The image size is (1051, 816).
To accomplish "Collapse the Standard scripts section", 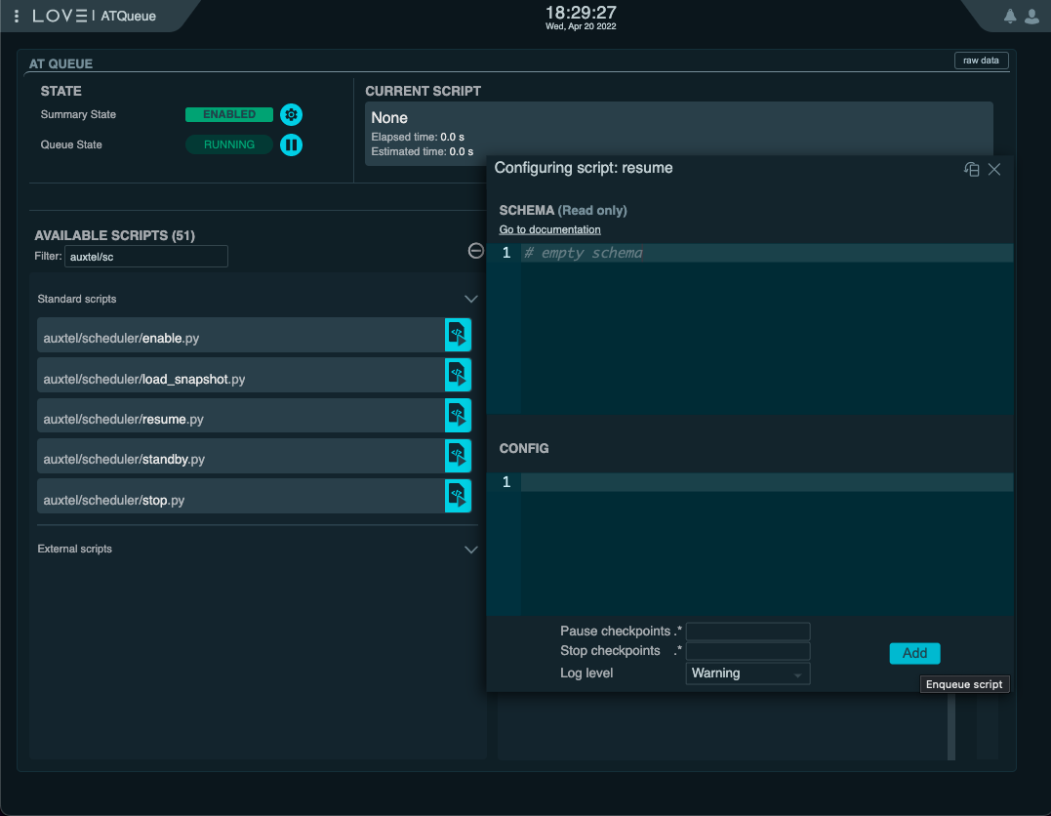I will coord(471,299).
